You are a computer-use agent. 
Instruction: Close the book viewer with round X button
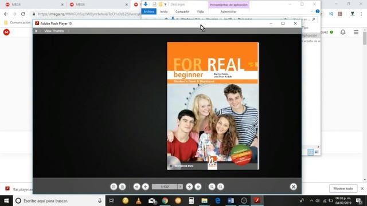point(293,187)
